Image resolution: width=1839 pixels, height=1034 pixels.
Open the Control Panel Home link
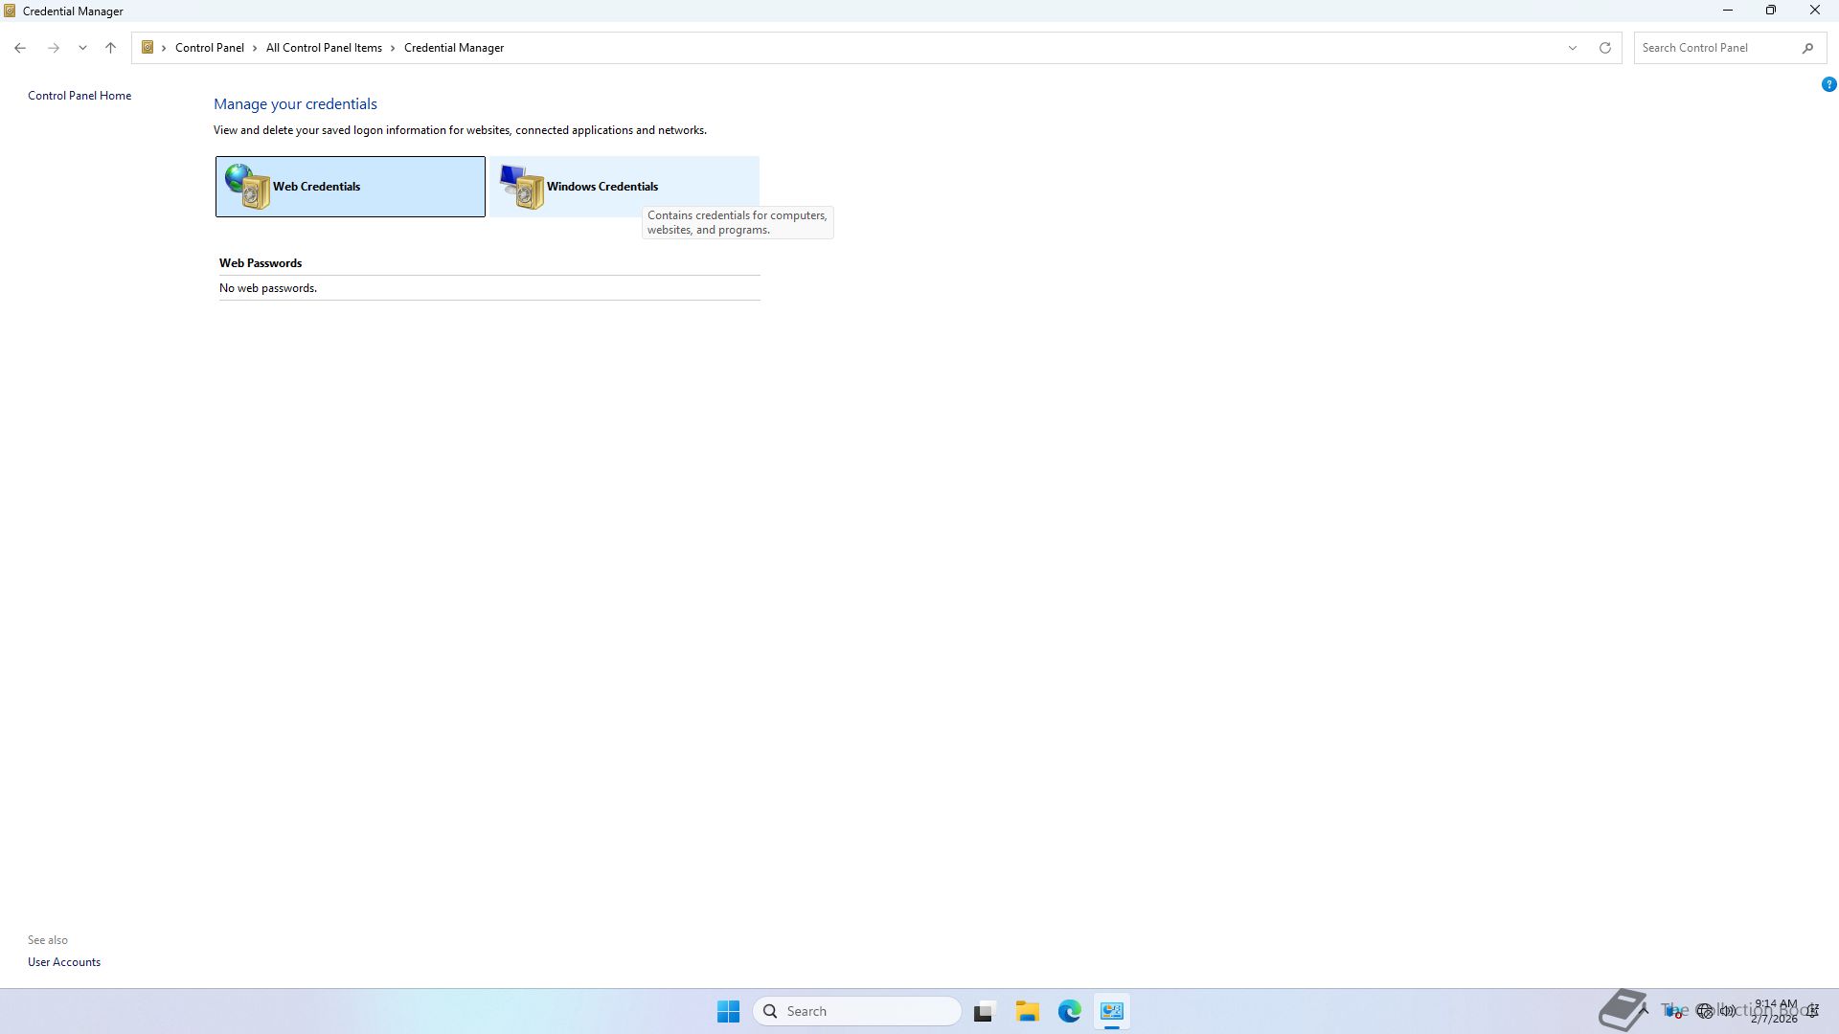click(x=79, y=96)
